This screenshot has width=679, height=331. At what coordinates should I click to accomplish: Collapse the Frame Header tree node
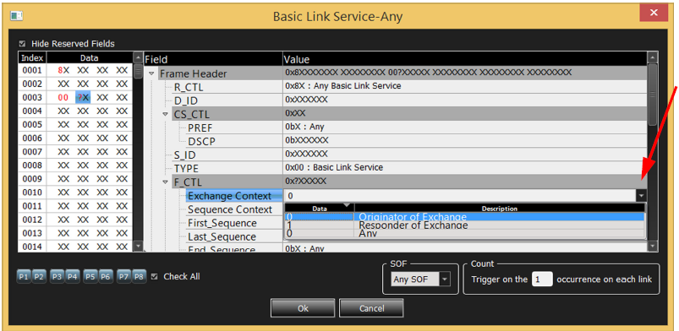coord(151,73)
